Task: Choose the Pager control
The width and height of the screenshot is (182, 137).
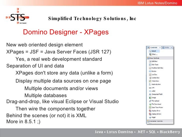Action: [152, 117]
